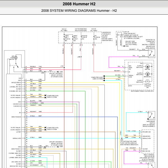
Task: Click the 'L WHEEL SPD SIG' pin label
Action: (15, 87)
